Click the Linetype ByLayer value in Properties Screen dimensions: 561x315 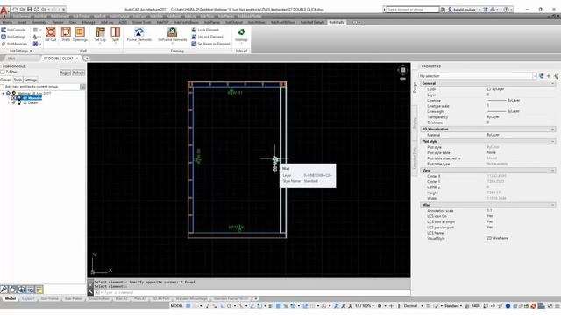(x=504, y=101)
